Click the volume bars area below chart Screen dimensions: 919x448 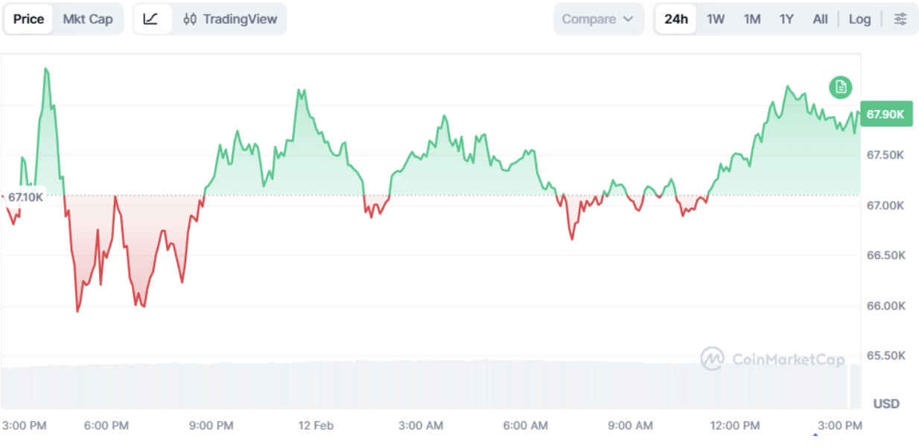click(x=424, y=385)
